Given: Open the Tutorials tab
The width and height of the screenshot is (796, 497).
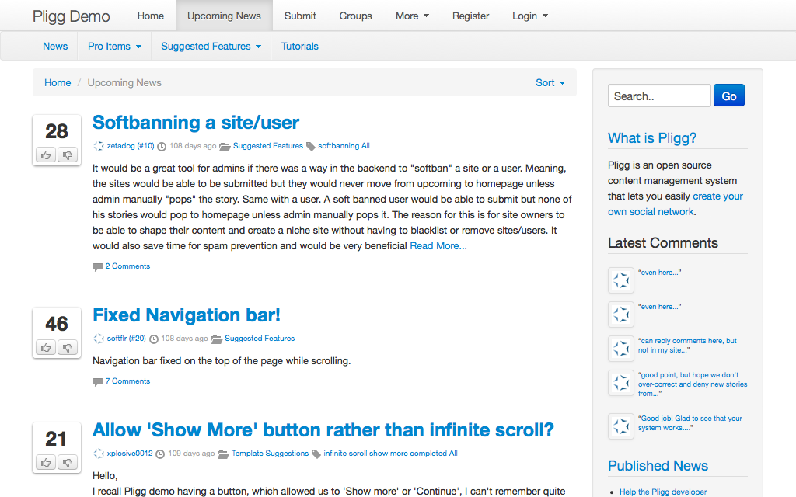Looking at the screenshot, I should [x=300, y=47].
